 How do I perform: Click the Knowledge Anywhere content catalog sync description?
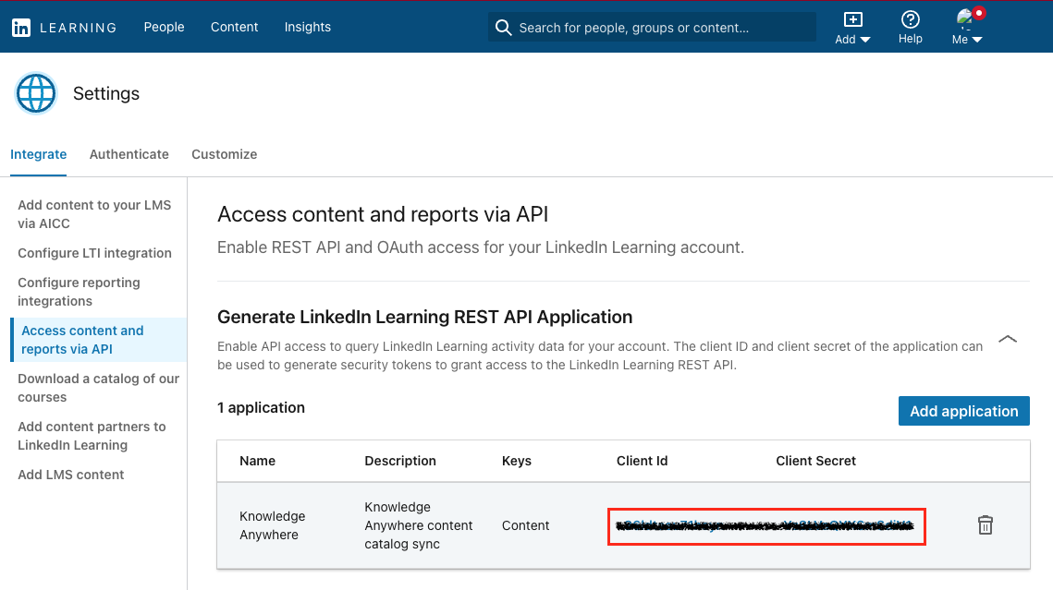(419, 525)
